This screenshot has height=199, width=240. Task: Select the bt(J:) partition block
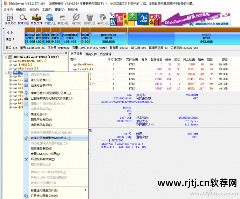tap(184, 36)
